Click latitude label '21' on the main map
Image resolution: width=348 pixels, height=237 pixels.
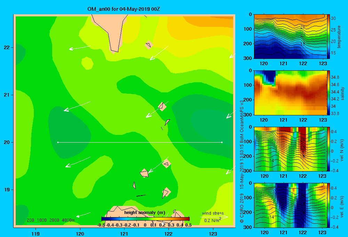[x=7, y=95]
